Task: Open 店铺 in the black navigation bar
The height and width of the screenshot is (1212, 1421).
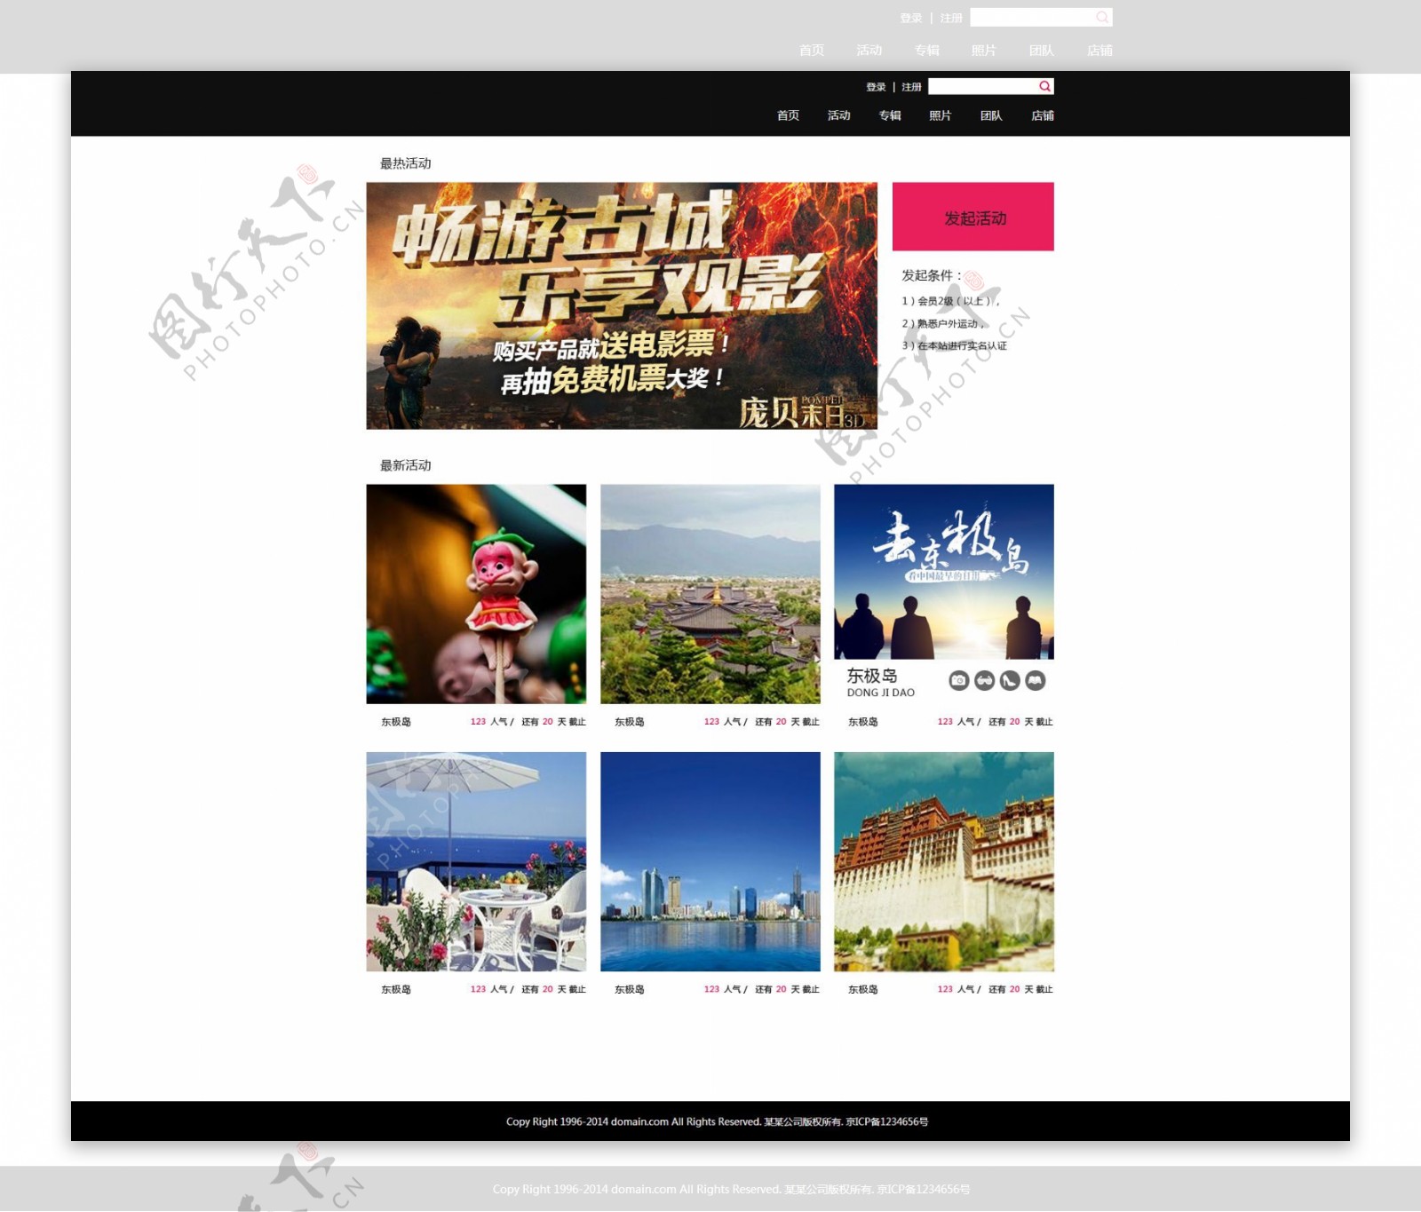Action: (1043, 115)
